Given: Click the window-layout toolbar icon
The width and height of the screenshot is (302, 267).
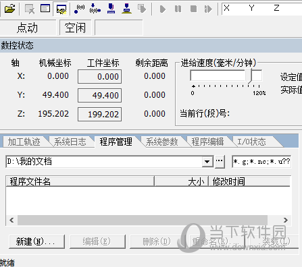Looking at the screenshot, I should pos(45,9).
